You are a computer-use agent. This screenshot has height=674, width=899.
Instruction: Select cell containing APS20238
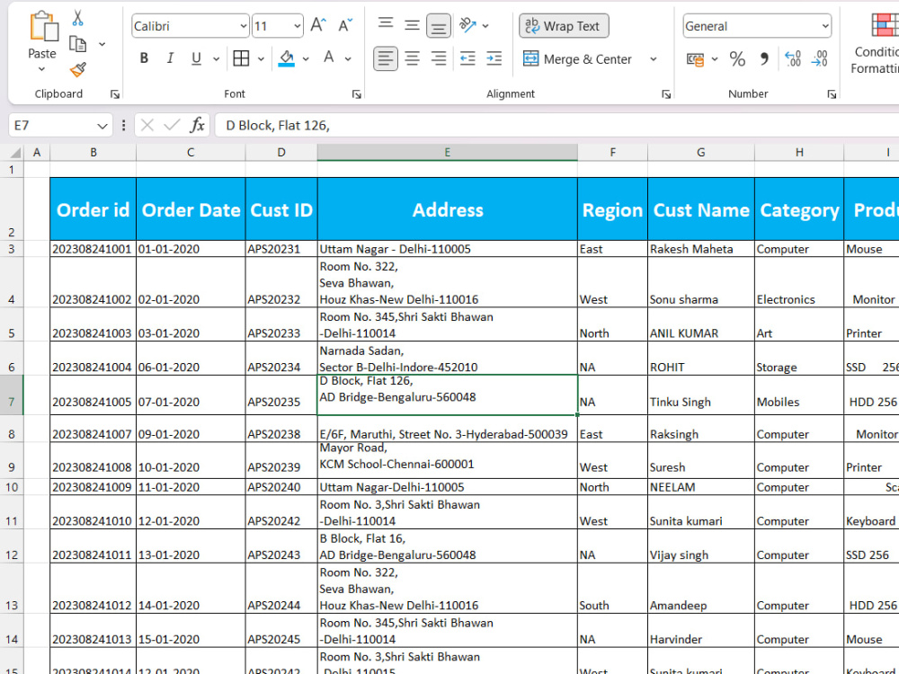click(280, 428)
